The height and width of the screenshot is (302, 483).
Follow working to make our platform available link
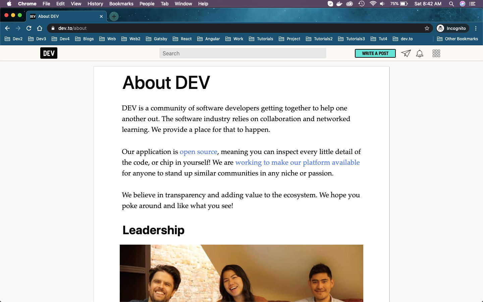[298, 162]
